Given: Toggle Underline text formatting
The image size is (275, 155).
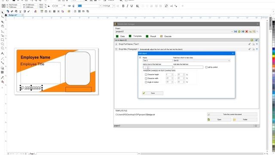Looking at the screenshot, I should (x=131, y=6).
